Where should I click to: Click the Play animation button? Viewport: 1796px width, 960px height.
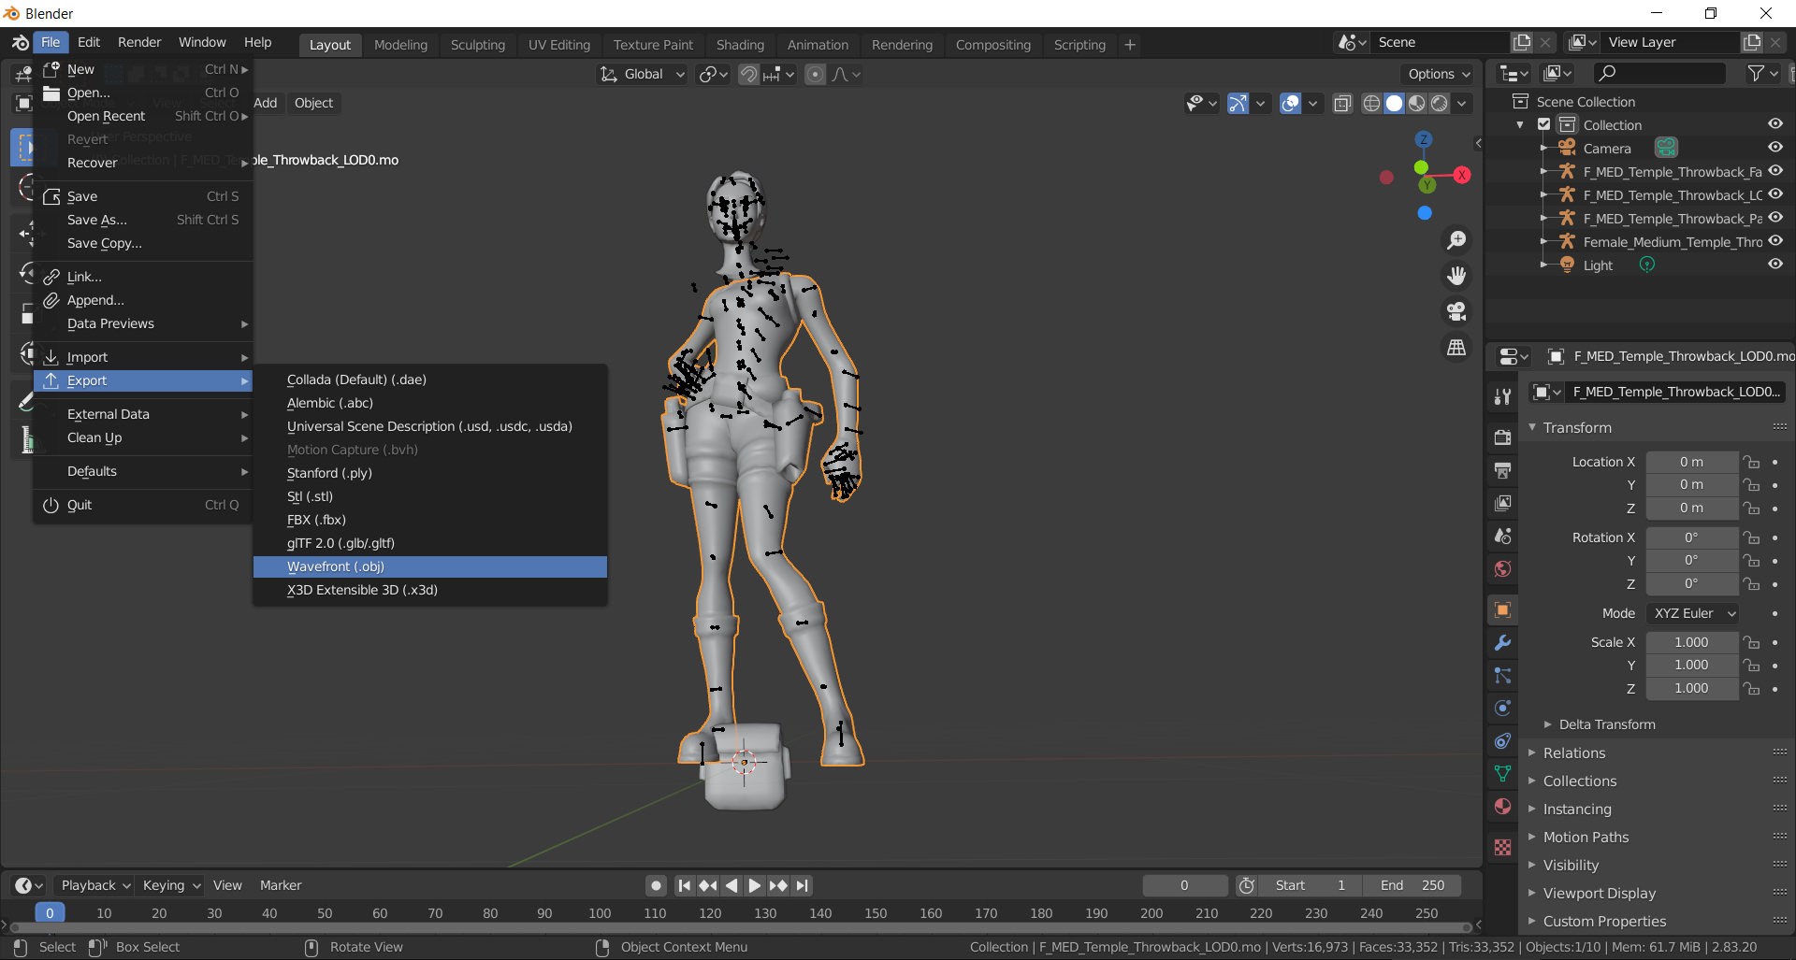tap(754, 885)
